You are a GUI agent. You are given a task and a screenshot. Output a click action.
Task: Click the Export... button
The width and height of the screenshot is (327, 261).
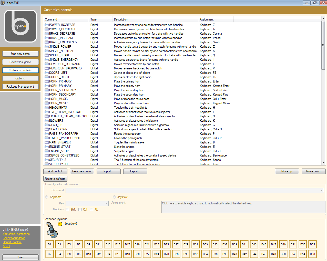[135, 171]
